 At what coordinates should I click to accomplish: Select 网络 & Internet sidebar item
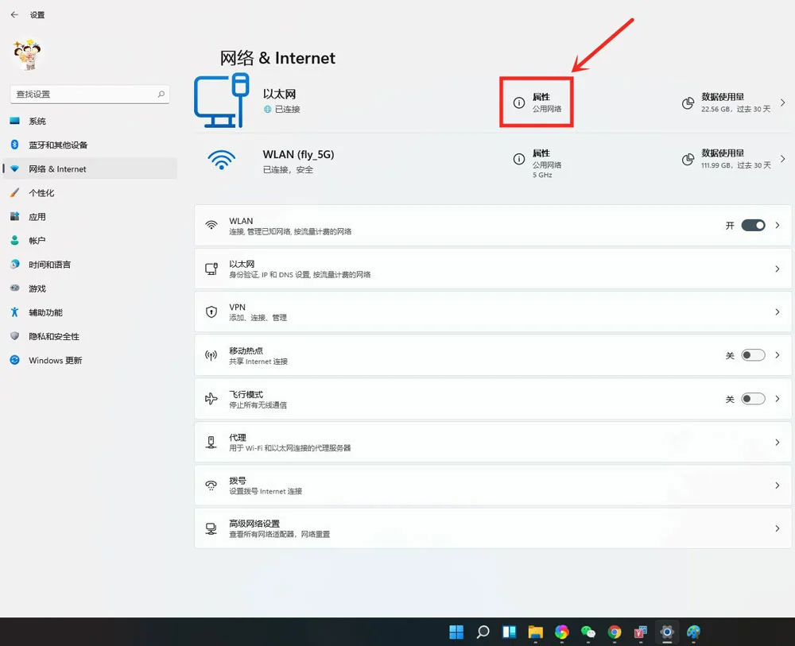pos(91,168)
